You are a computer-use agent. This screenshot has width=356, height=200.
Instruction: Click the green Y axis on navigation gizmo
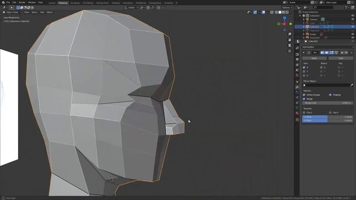click(290, 24)
